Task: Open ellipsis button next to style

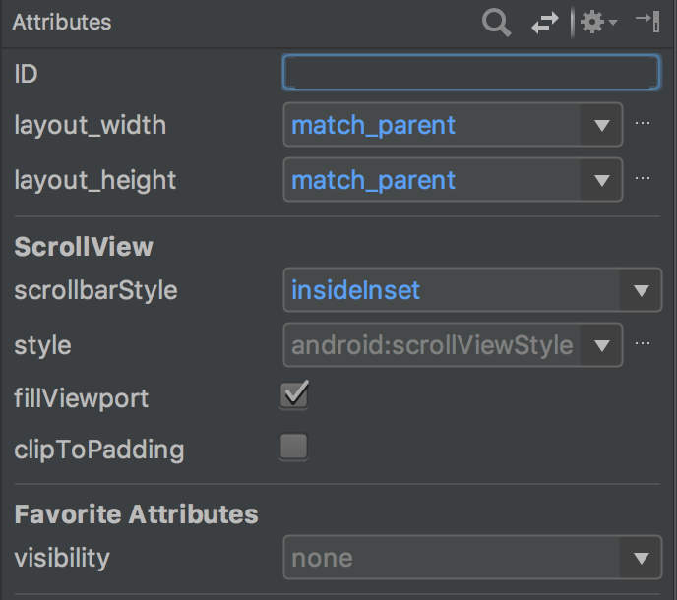Action: [x=643, y=343]
